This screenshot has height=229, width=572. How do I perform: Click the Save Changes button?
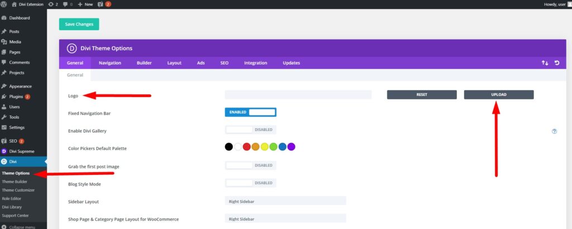tap(79, 24)
